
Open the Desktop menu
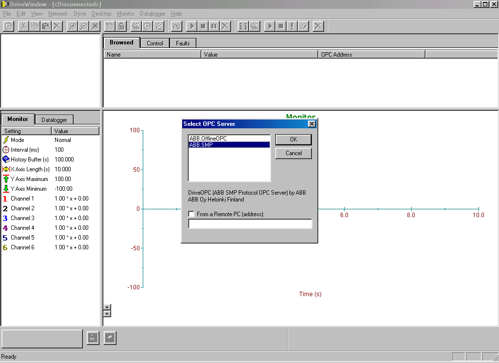click(101, 14)
